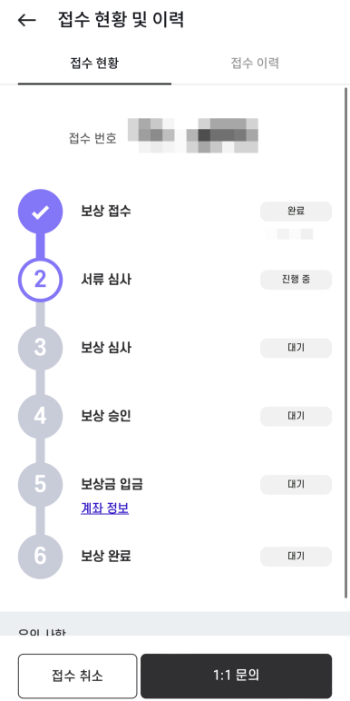Select the 서류 심사 step label
Image resolution: width=350 pixels, height=701 pixels.
coord(106,280)
